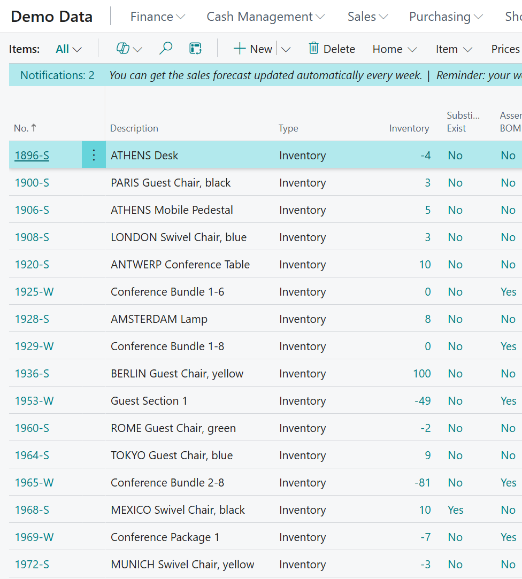Click the Prices action
The image size is (522, 579).
click(505, 49)
